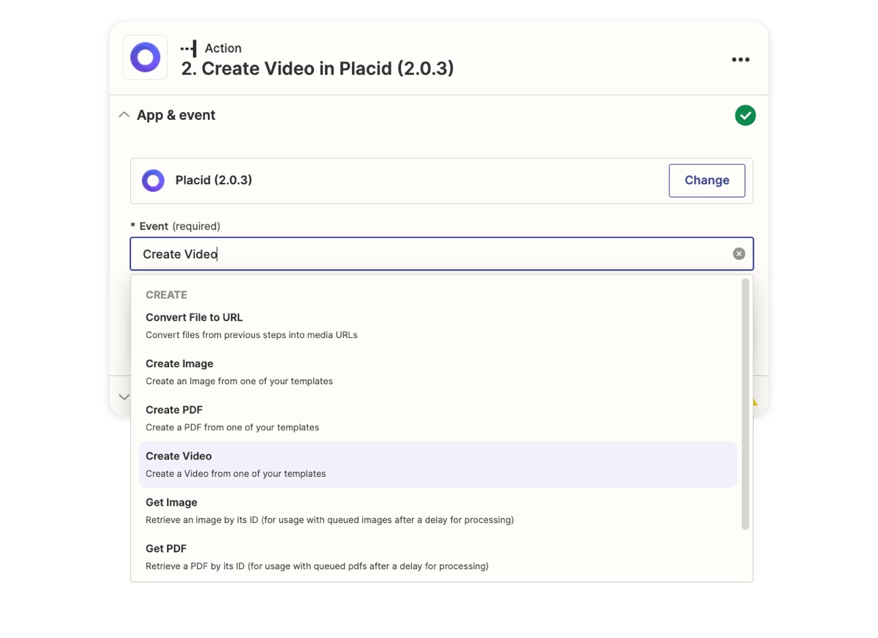Viewport: 878px width, 638px height.
Task: Collapse the App & event section
Action: click(x=124, y=115)
